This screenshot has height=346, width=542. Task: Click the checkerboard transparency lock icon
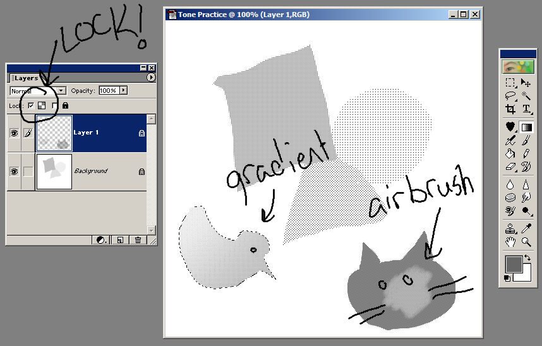point(42,105)
